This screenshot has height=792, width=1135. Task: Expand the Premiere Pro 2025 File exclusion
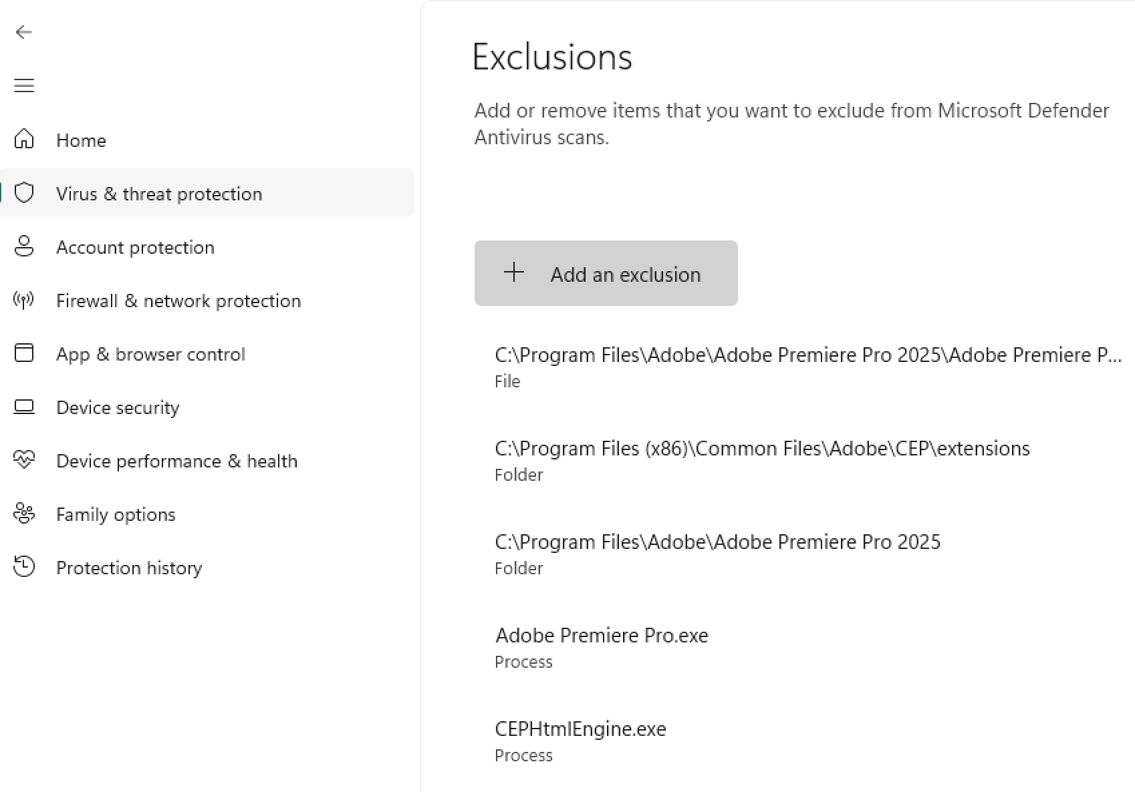click(807, 366)
